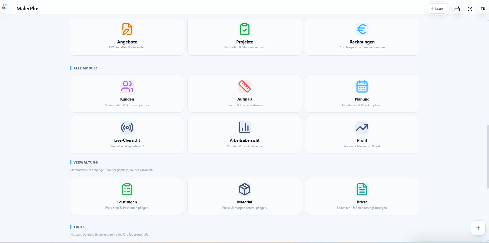Select the Angebote document icon

[127, 29]
